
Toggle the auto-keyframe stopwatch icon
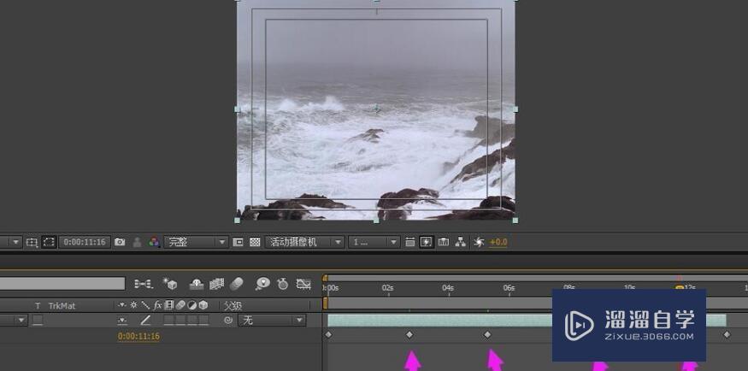click(x=283, y=284)
